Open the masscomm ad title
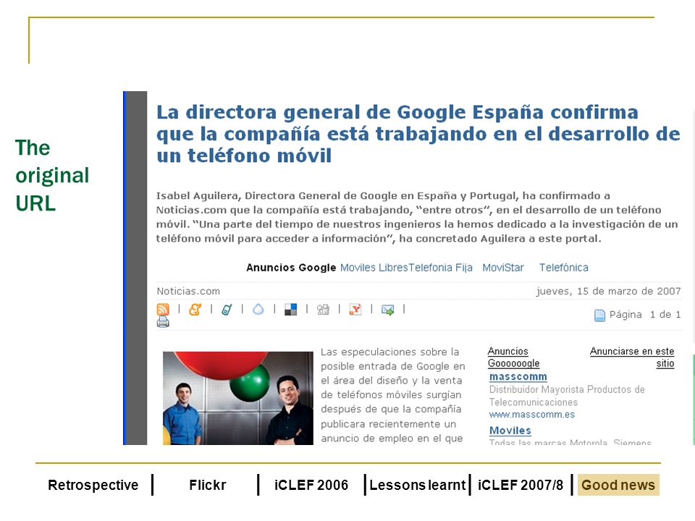This screenshot has width=695, height=521. (518, 376)
